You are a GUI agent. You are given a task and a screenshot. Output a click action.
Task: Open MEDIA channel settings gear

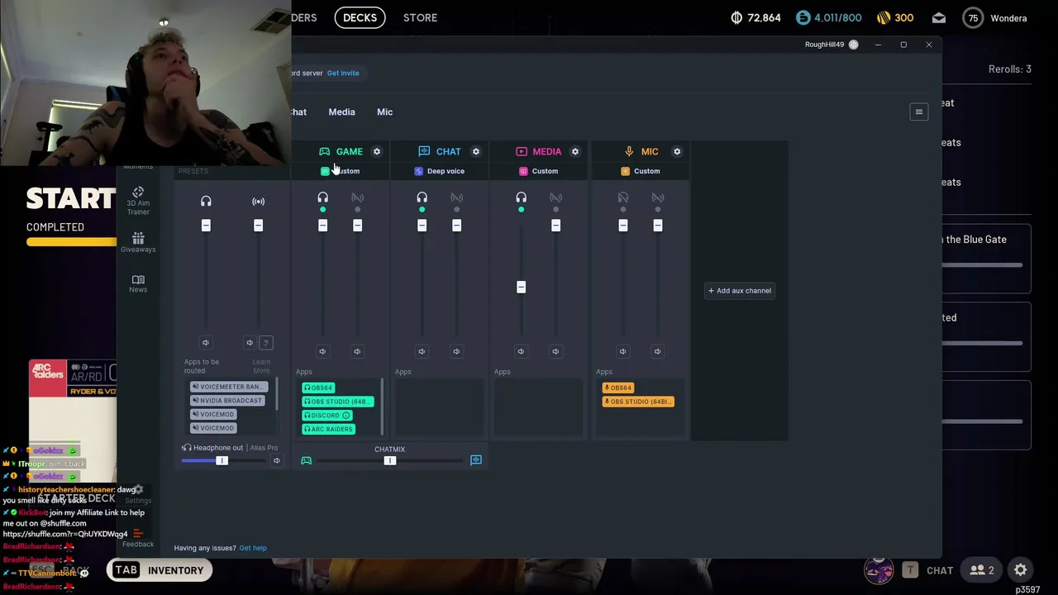575,151
